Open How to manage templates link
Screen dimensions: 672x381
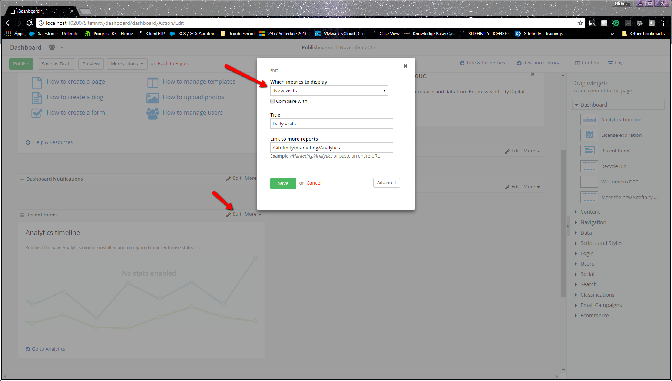[x=199, y=81]
